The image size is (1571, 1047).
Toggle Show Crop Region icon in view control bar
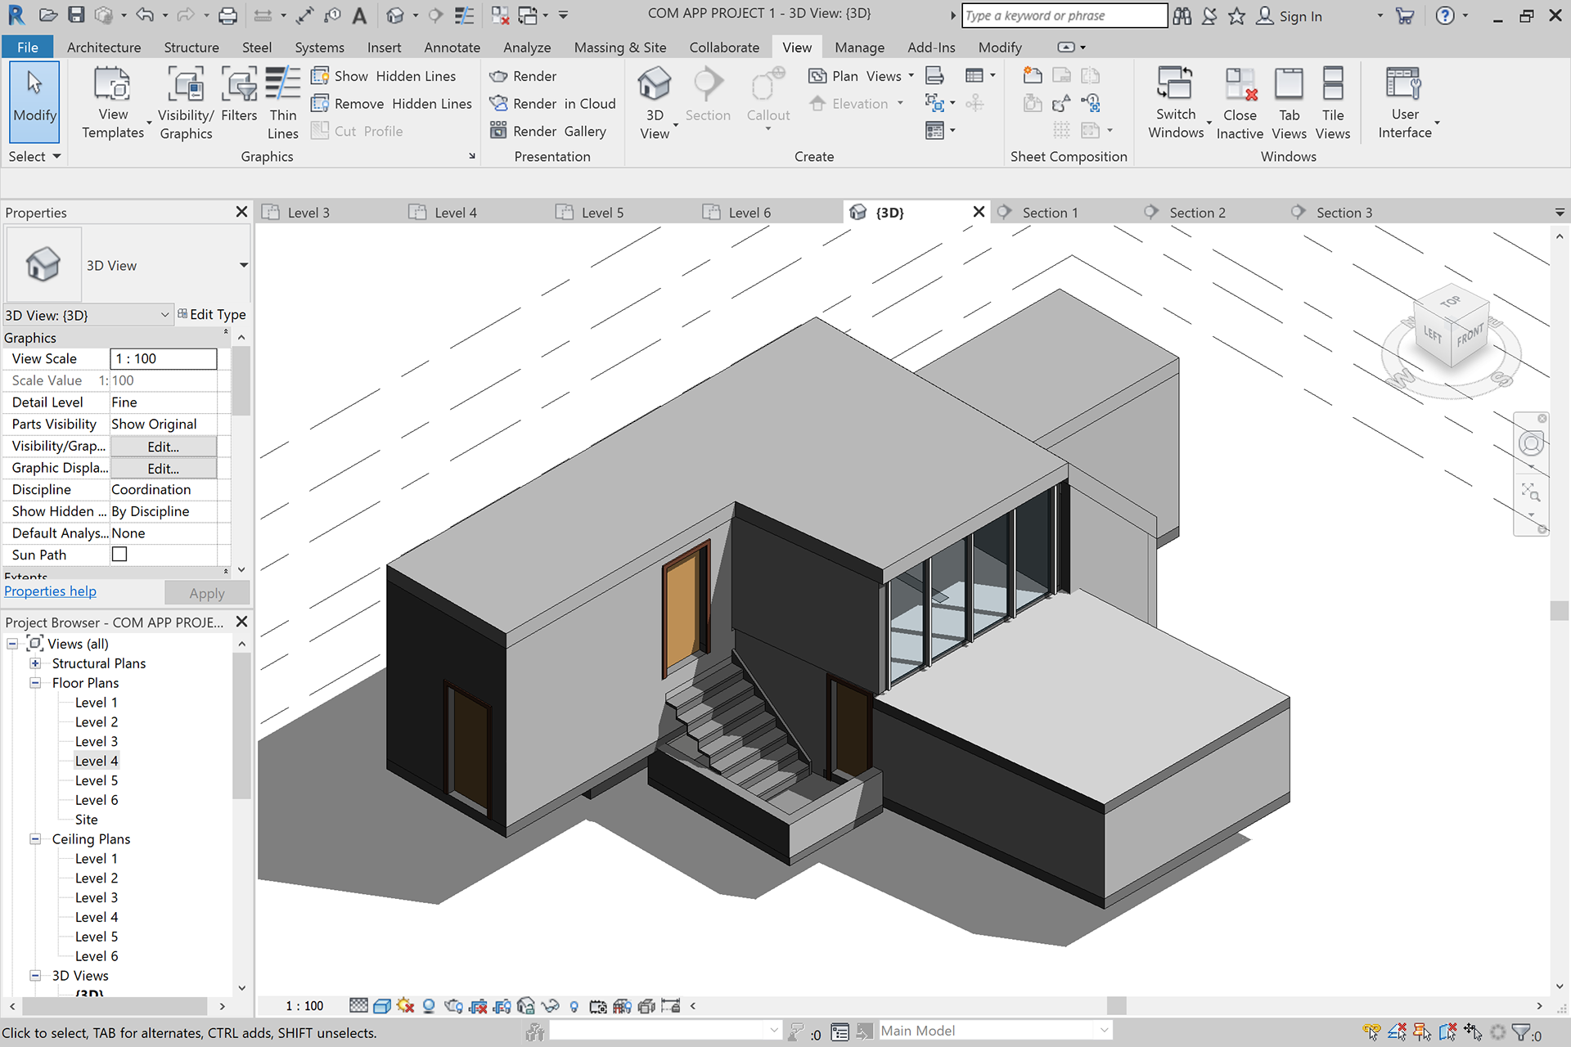coord(502,1006)
